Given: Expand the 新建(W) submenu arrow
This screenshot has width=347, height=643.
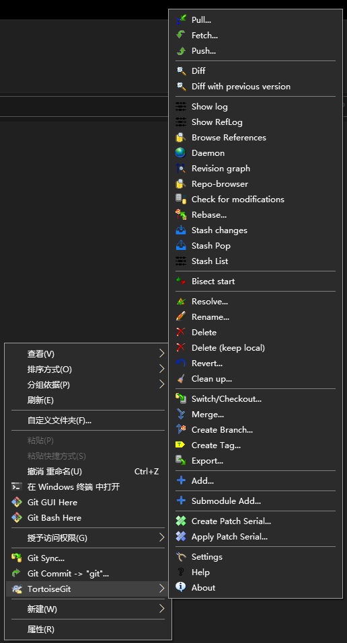Looking at the screenshot, I should 162,609.
